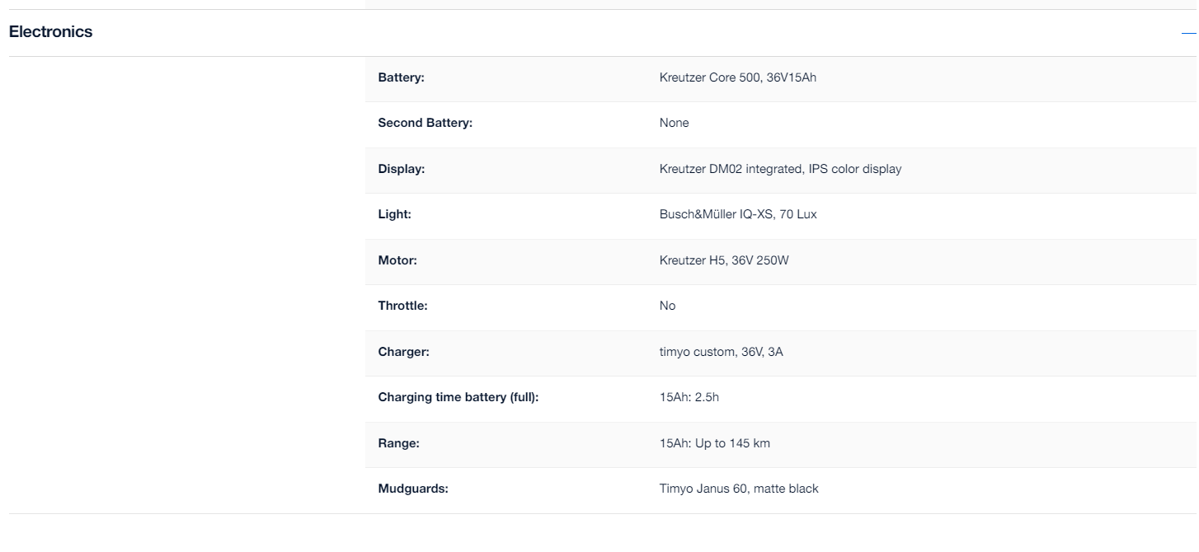Click the None value for Second Battery
This screenshot has width=1199, height=552.
point(674,123)
